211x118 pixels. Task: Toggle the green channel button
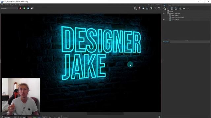(x=24, y=8)
